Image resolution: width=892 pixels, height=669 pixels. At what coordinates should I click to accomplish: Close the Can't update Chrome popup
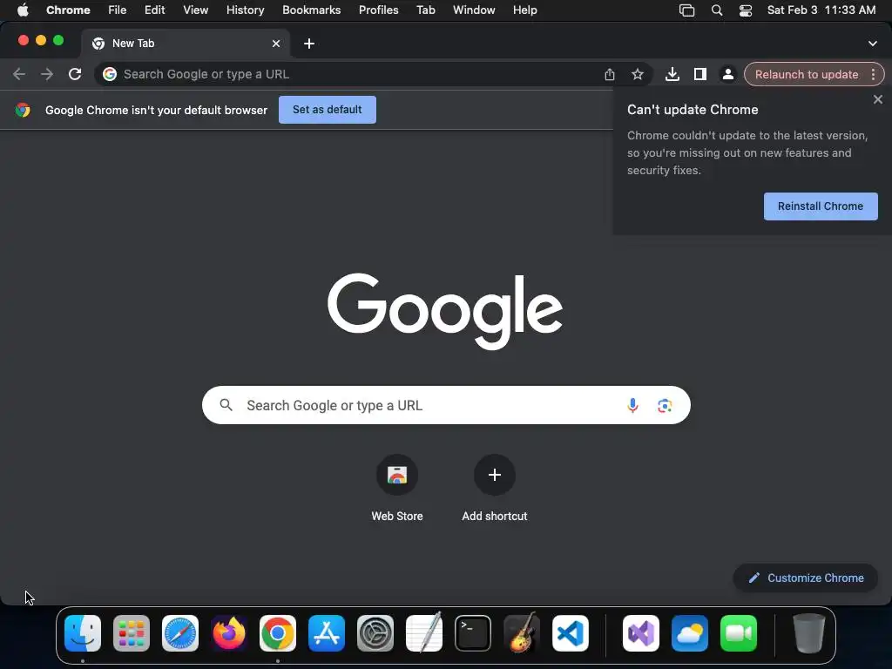[878, 99]
